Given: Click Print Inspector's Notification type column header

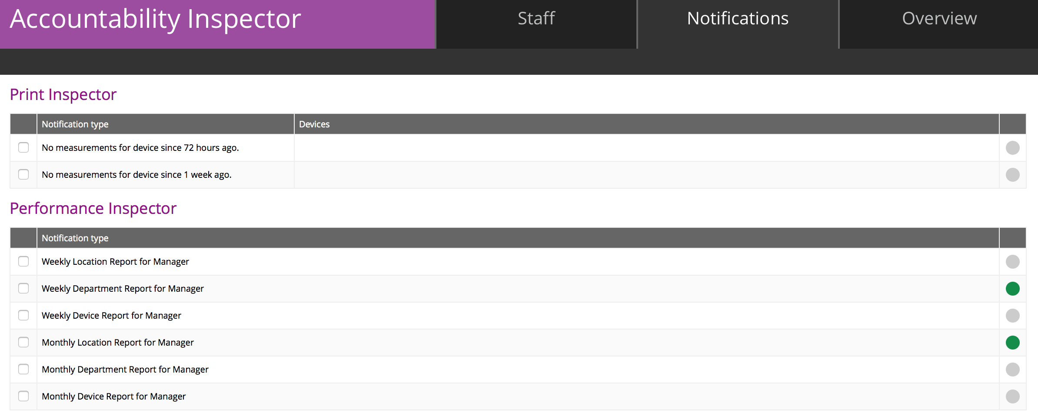Looking at the screenshot, I should pos(166,124).
